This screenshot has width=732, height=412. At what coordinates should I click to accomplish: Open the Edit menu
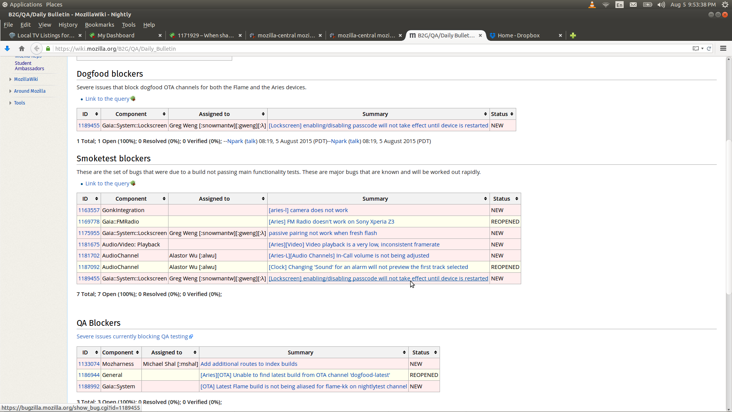coord(26,25)
